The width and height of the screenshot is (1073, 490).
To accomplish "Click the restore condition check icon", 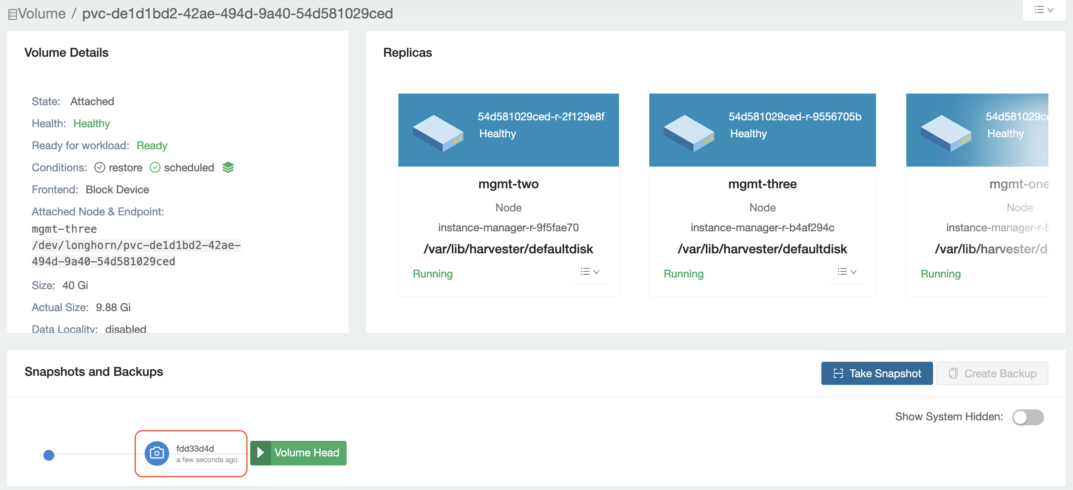I will click(99, 167).
